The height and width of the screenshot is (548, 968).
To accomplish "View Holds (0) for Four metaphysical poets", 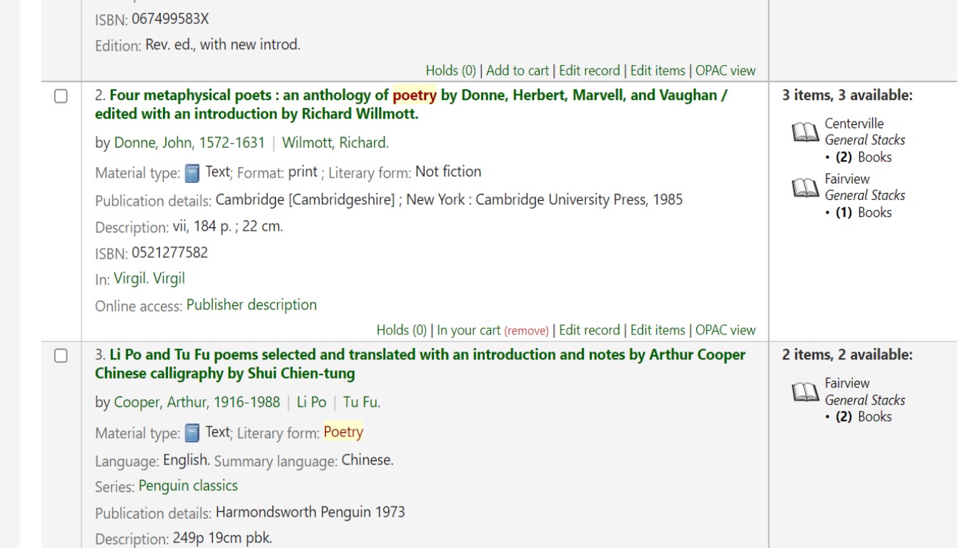I will pyautogui.click(x=401, y=330).
